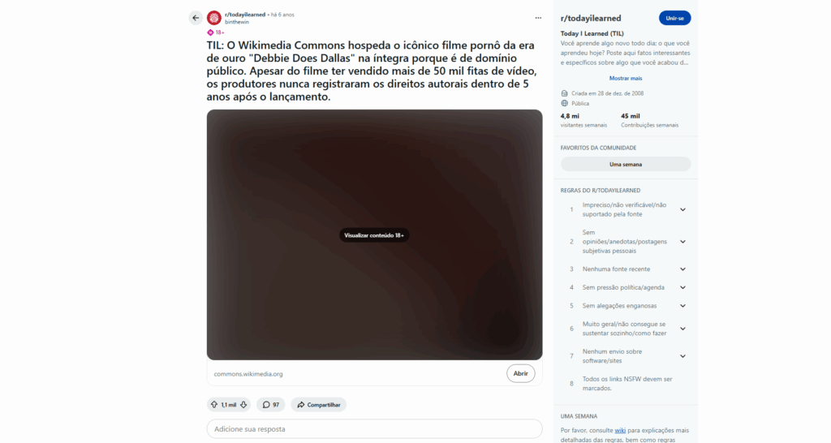Image resolution: width=831 pixels, height=443 pixels.
Task: Downvote the post
Action: coord(243,405)
